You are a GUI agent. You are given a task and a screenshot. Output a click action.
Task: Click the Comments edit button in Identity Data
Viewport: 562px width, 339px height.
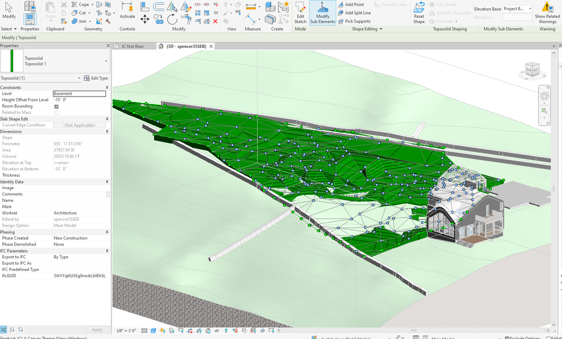point(108,194)
